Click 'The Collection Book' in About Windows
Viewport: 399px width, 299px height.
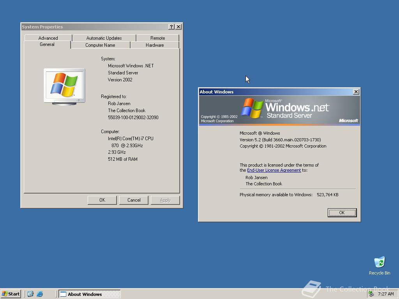(264, 184)
